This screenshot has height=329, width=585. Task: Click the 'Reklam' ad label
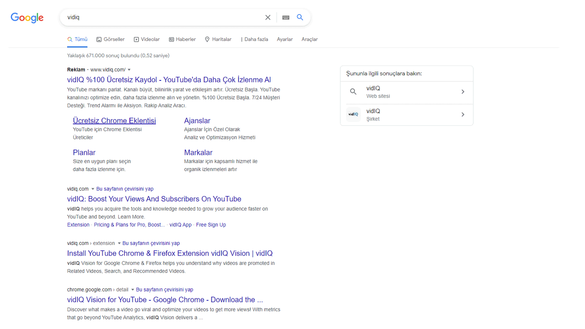tap(76, 70)
